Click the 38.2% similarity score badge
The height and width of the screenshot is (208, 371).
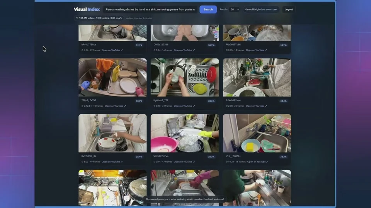pyautogui.click(x=283, y=157)
